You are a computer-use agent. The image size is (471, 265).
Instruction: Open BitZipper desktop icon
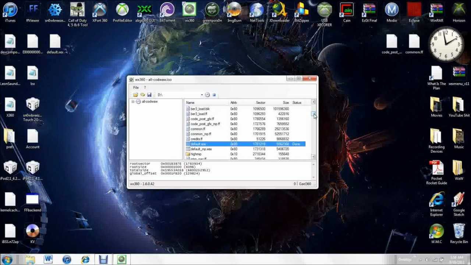tap(302, 13)
